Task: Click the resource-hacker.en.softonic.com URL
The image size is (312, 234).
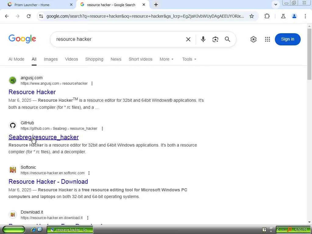Action: (x=52, y=173)
